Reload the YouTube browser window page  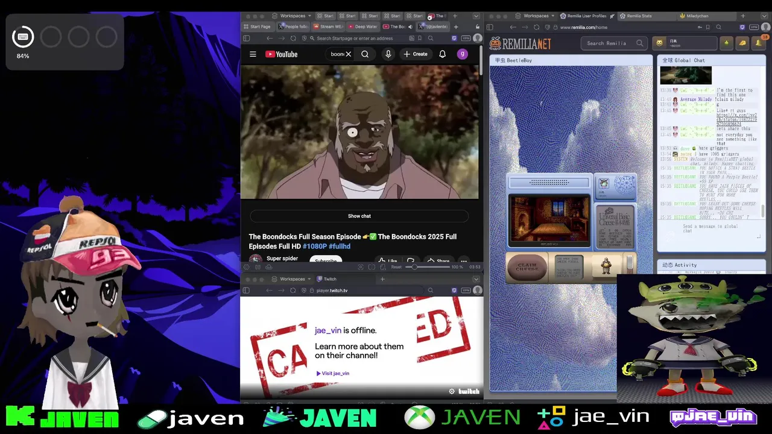click(293, 38)
